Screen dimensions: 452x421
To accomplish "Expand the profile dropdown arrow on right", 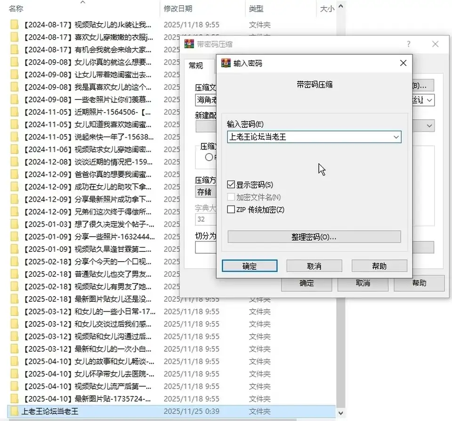I will [x=429, y=126].
